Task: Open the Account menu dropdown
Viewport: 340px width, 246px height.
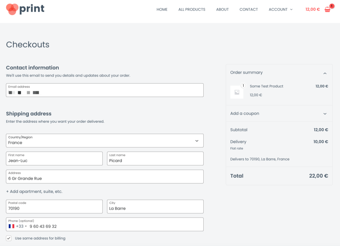Action: point(281,9)
